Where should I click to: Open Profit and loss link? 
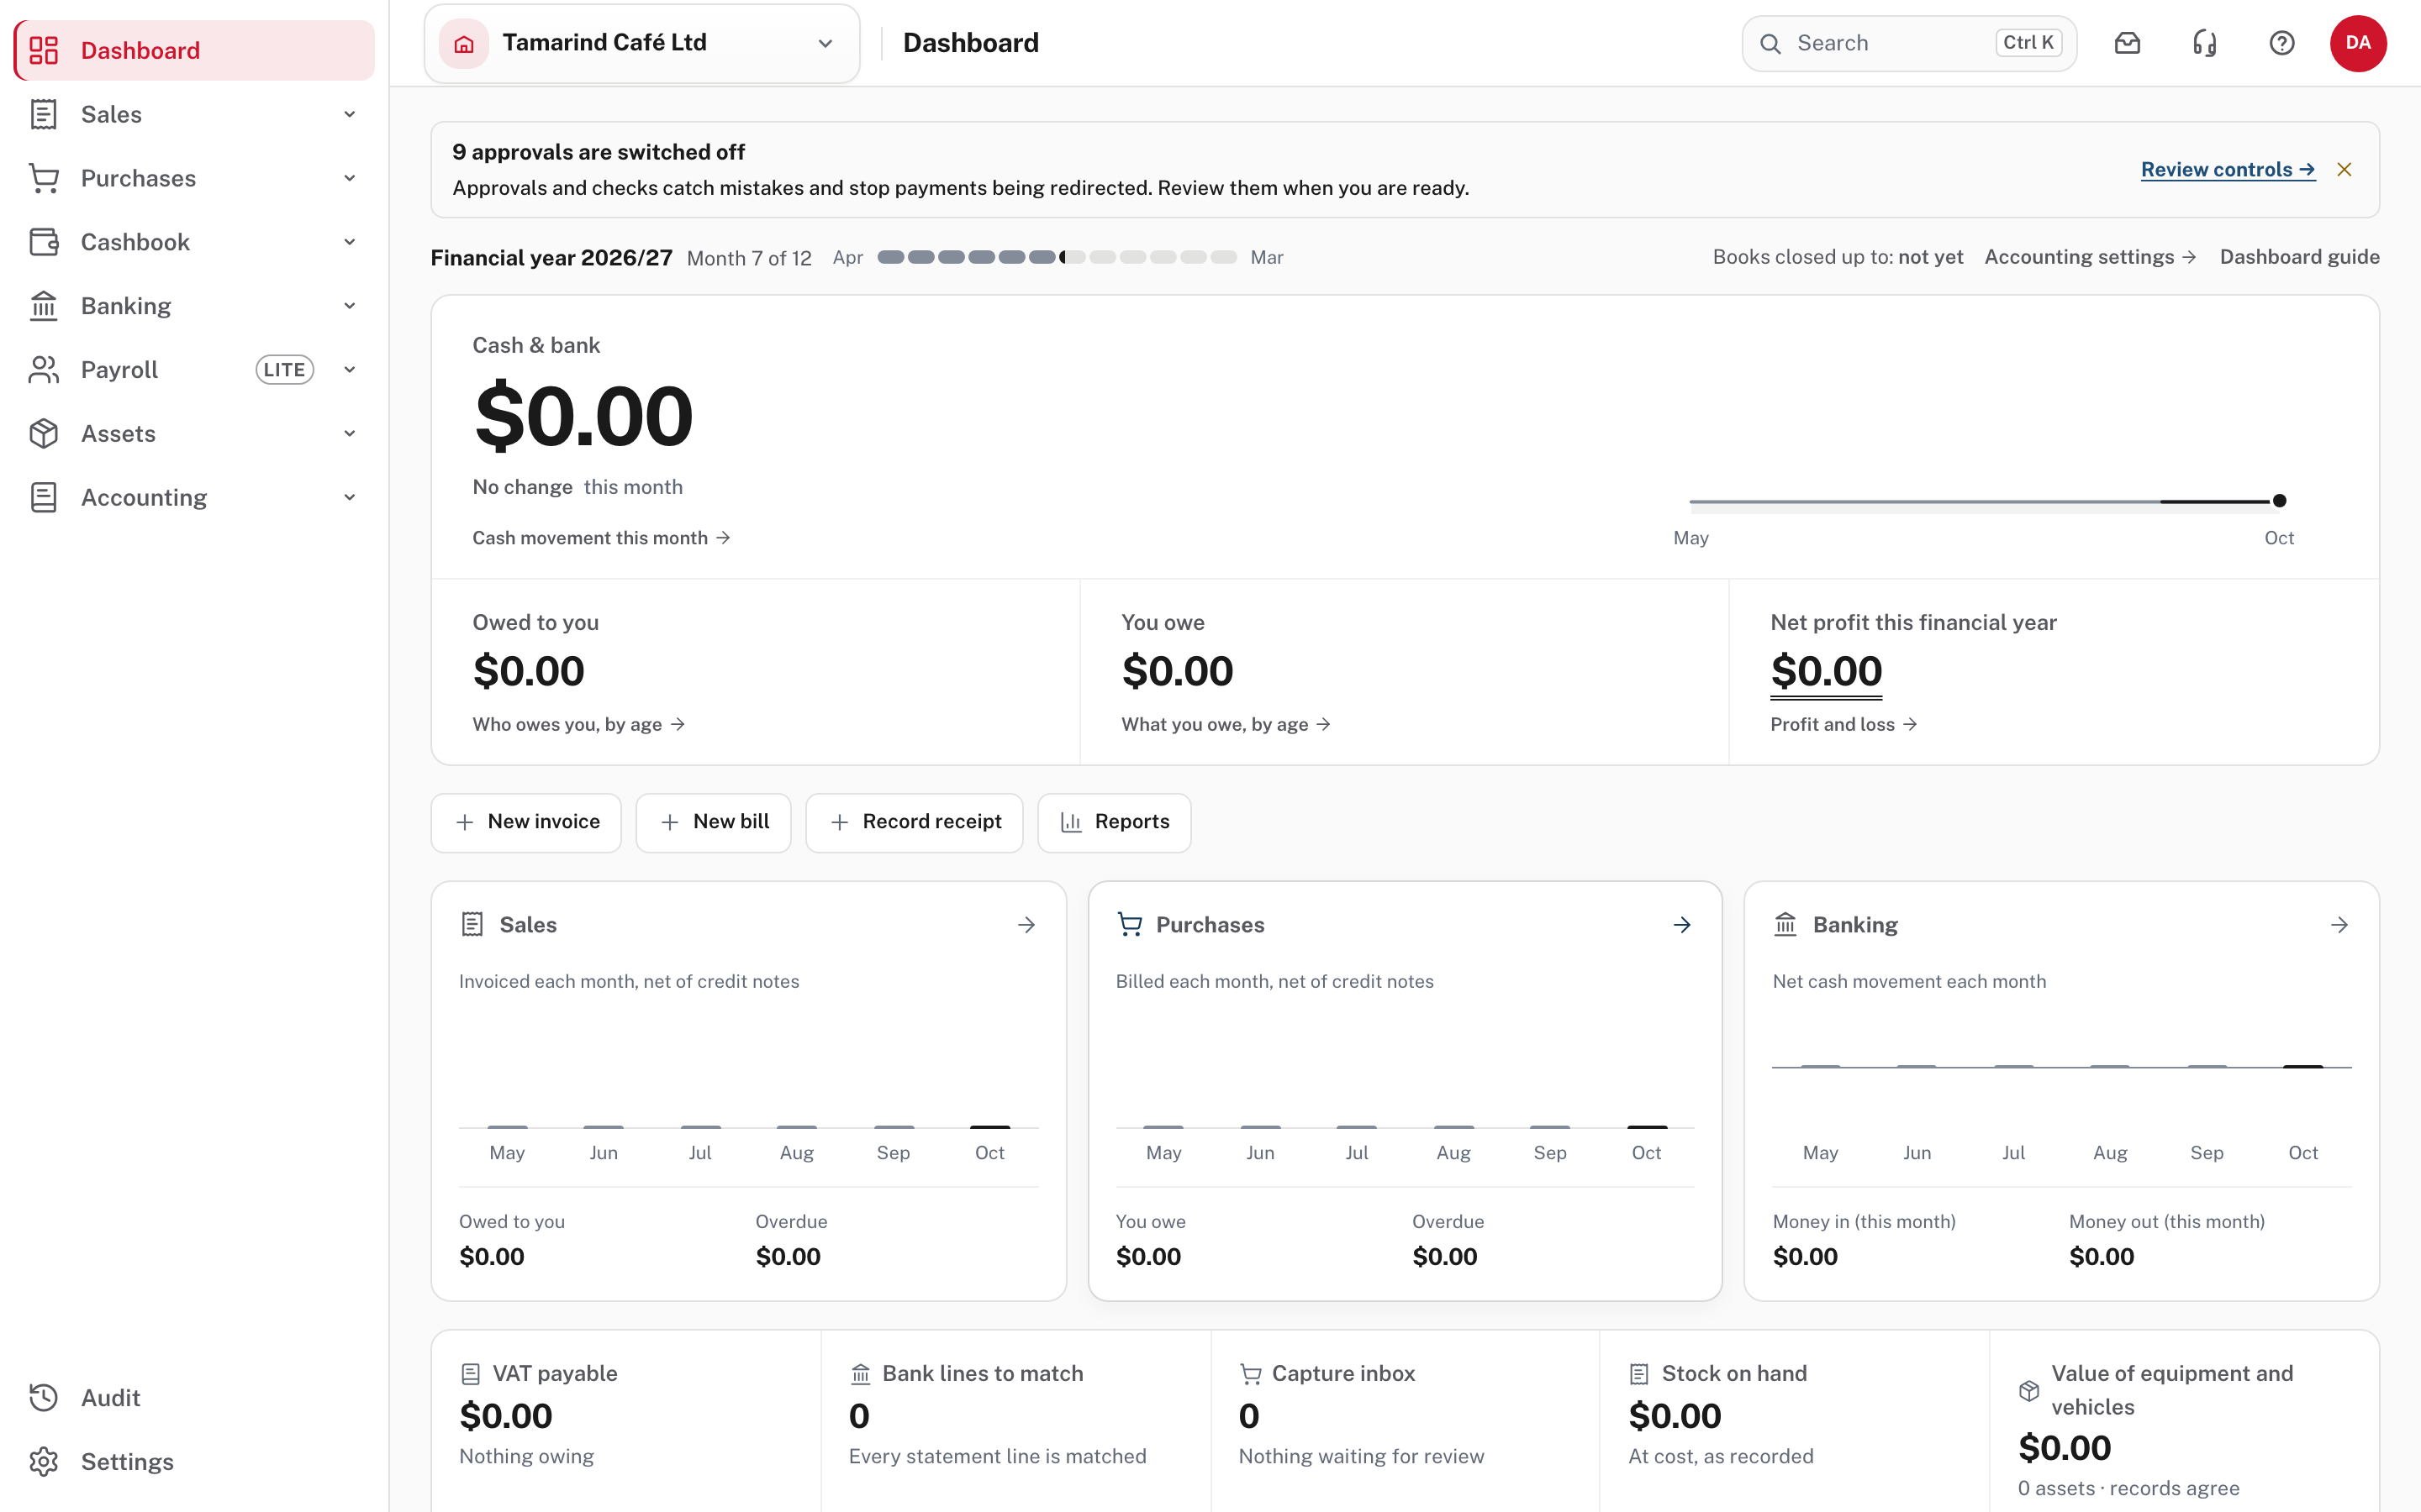coord(1843,724)
